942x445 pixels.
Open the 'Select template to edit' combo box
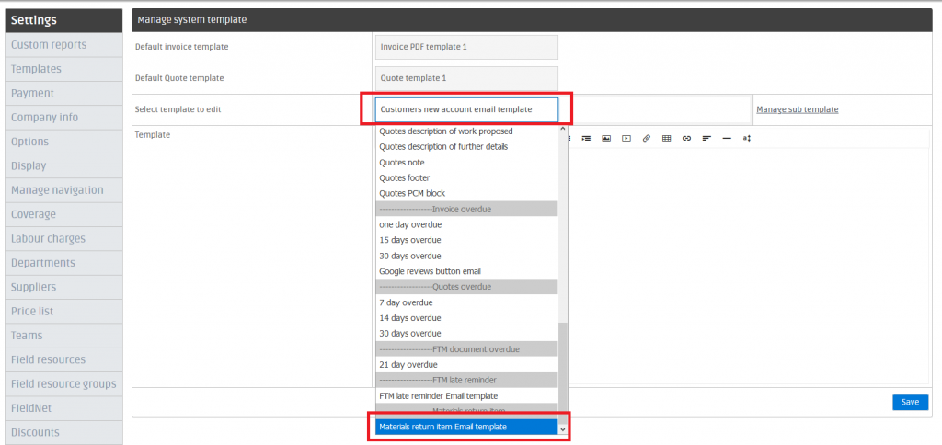466,109
